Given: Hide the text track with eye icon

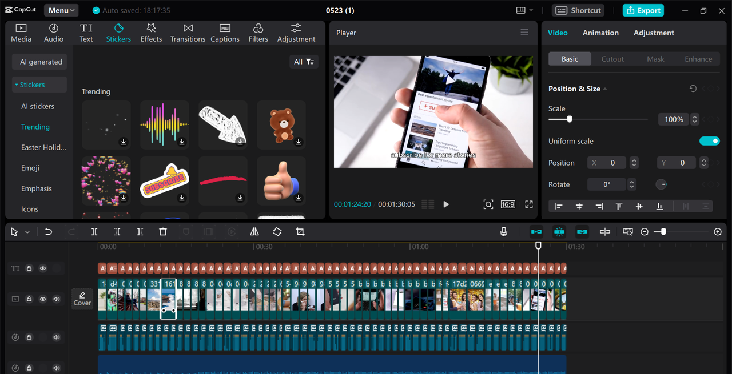Looking at the screenshot, I should tap(43, 268).
